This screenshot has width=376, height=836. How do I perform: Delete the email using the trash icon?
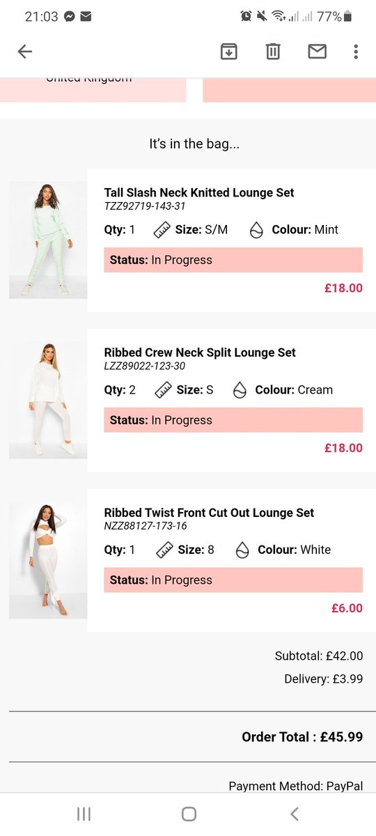(x=273, y=52)
